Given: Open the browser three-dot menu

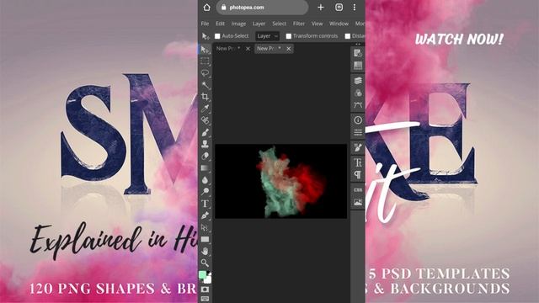Looking at the screenshot, I should (x=355, y=8).
